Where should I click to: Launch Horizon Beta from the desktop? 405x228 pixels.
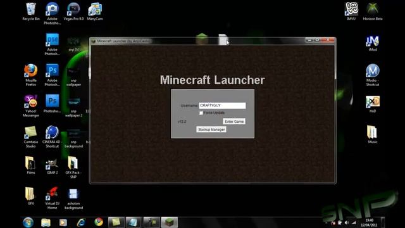373,11
